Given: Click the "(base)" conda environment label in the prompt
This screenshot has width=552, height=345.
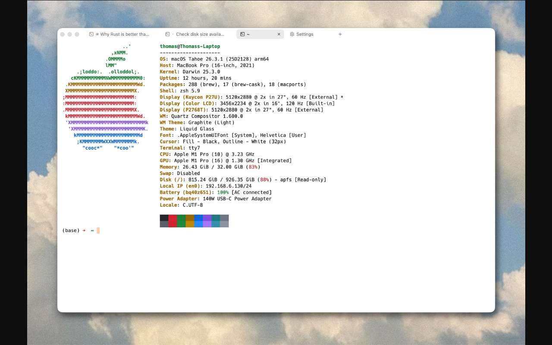Looking at the screenshot, I should click(x=71, y=231).
